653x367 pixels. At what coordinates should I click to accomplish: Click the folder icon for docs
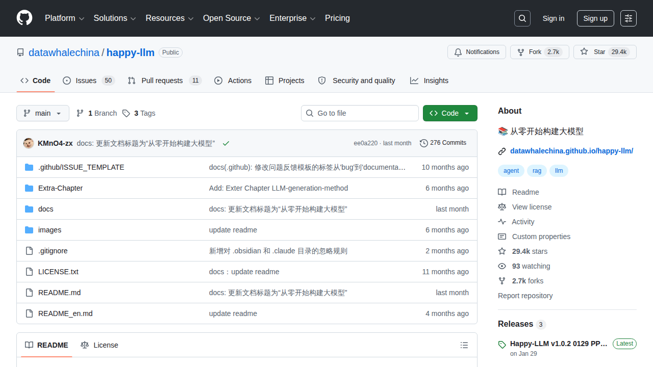[29, 209]
